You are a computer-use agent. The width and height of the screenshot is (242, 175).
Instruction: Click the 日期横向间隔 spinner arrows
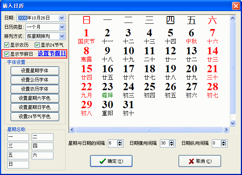[172, 143]
